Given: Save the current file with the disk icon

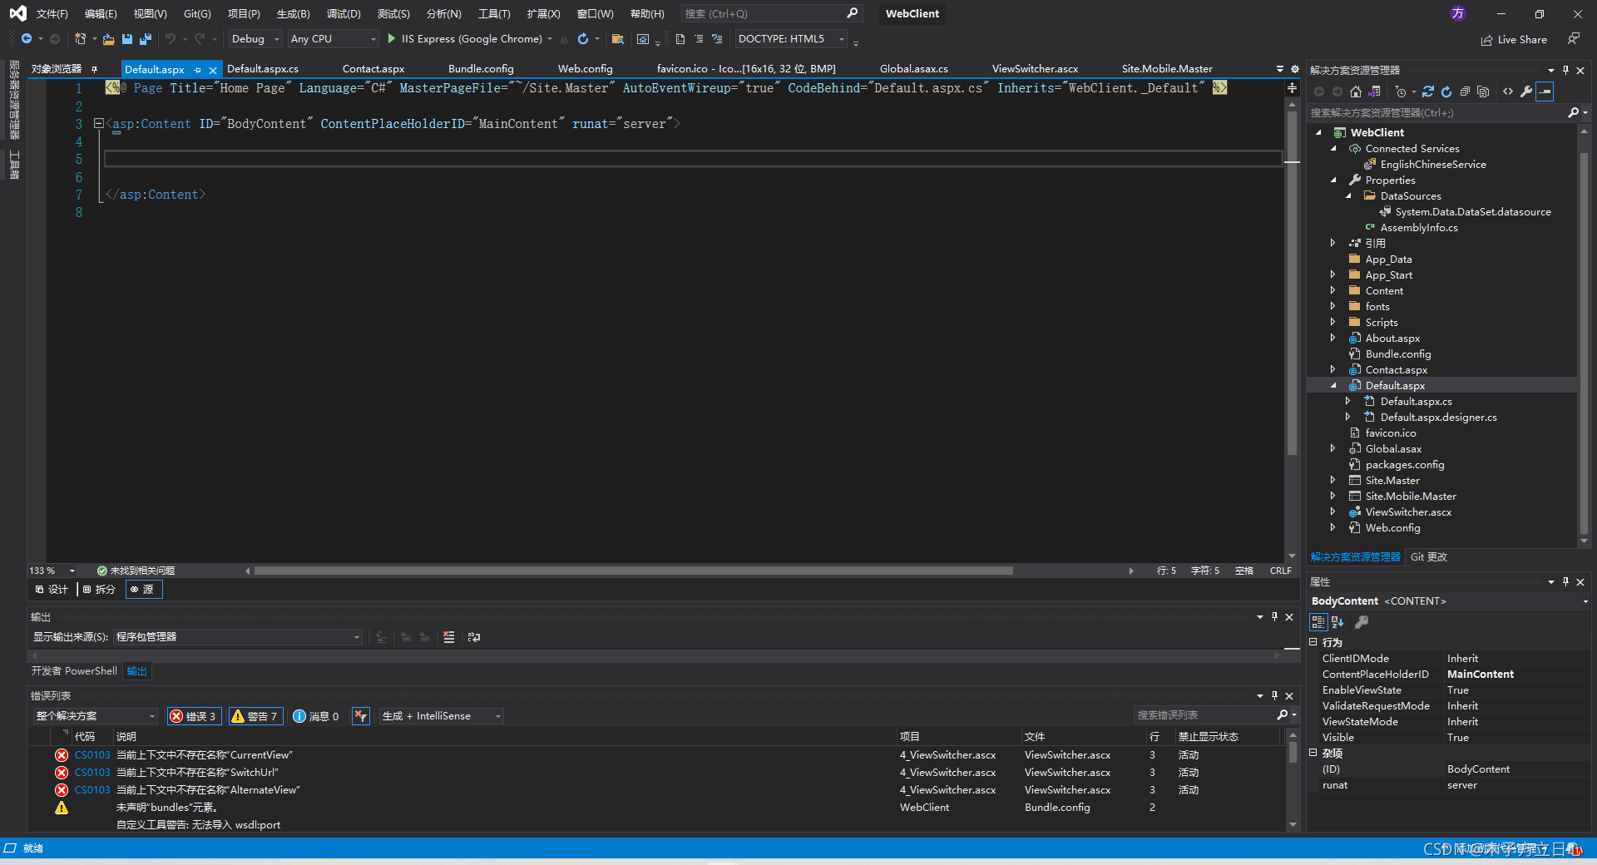Looking at the screenshot, I should coord(127,39).
